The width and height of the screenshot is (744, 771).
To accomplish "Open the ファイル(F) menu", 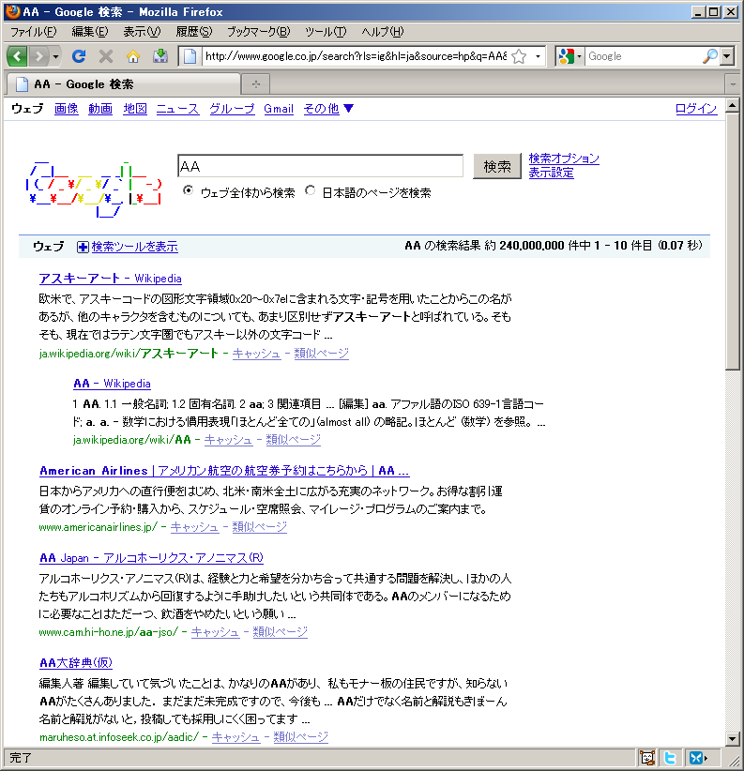I will click(x=34, y=32).
